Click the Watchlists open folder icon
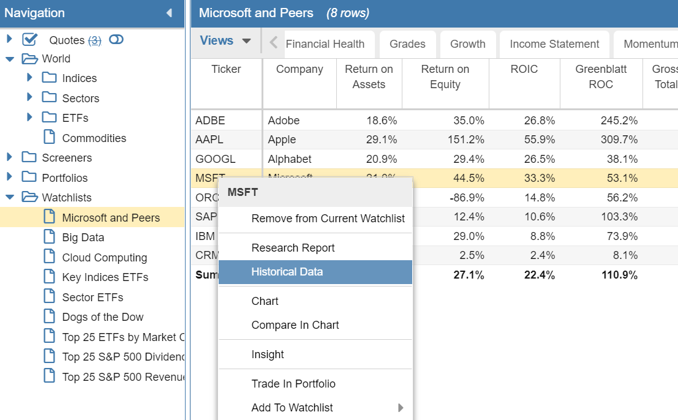The height and width of the screenshot is (420, 678). tap(30, 197)
